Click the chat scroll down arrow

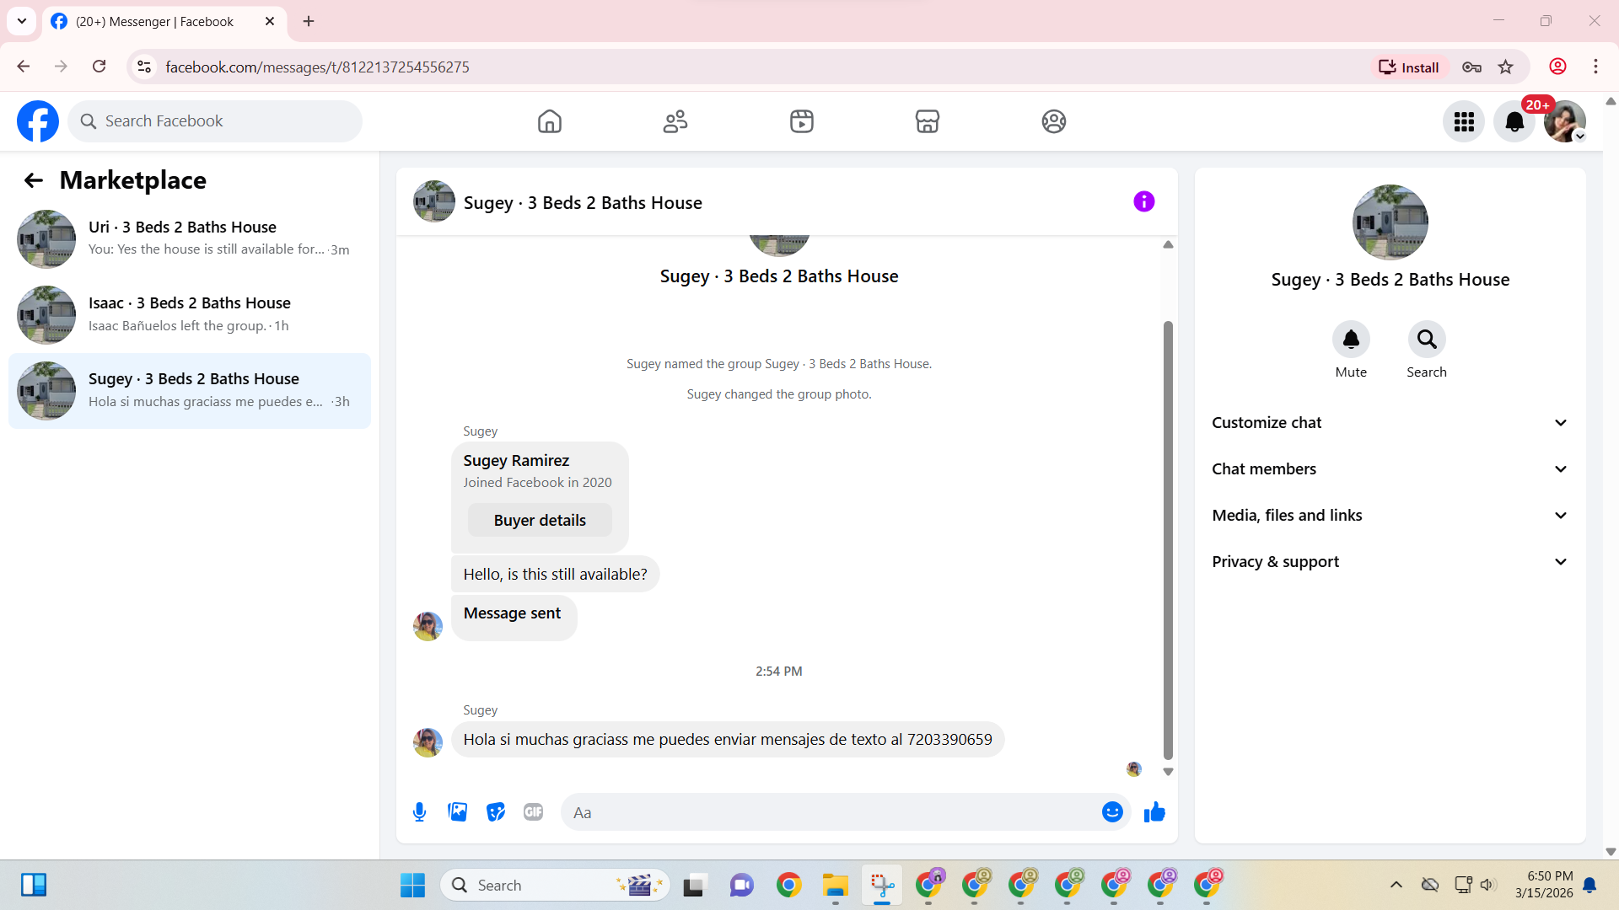pos(1168,772)
